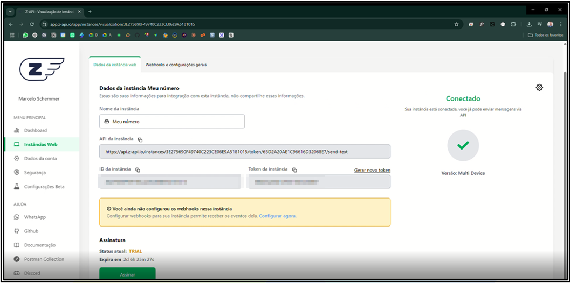Image resolution: width=570 pixels, height=283 pixels.
Task: Edit the Nome da instância field
Action: point(172,122)
